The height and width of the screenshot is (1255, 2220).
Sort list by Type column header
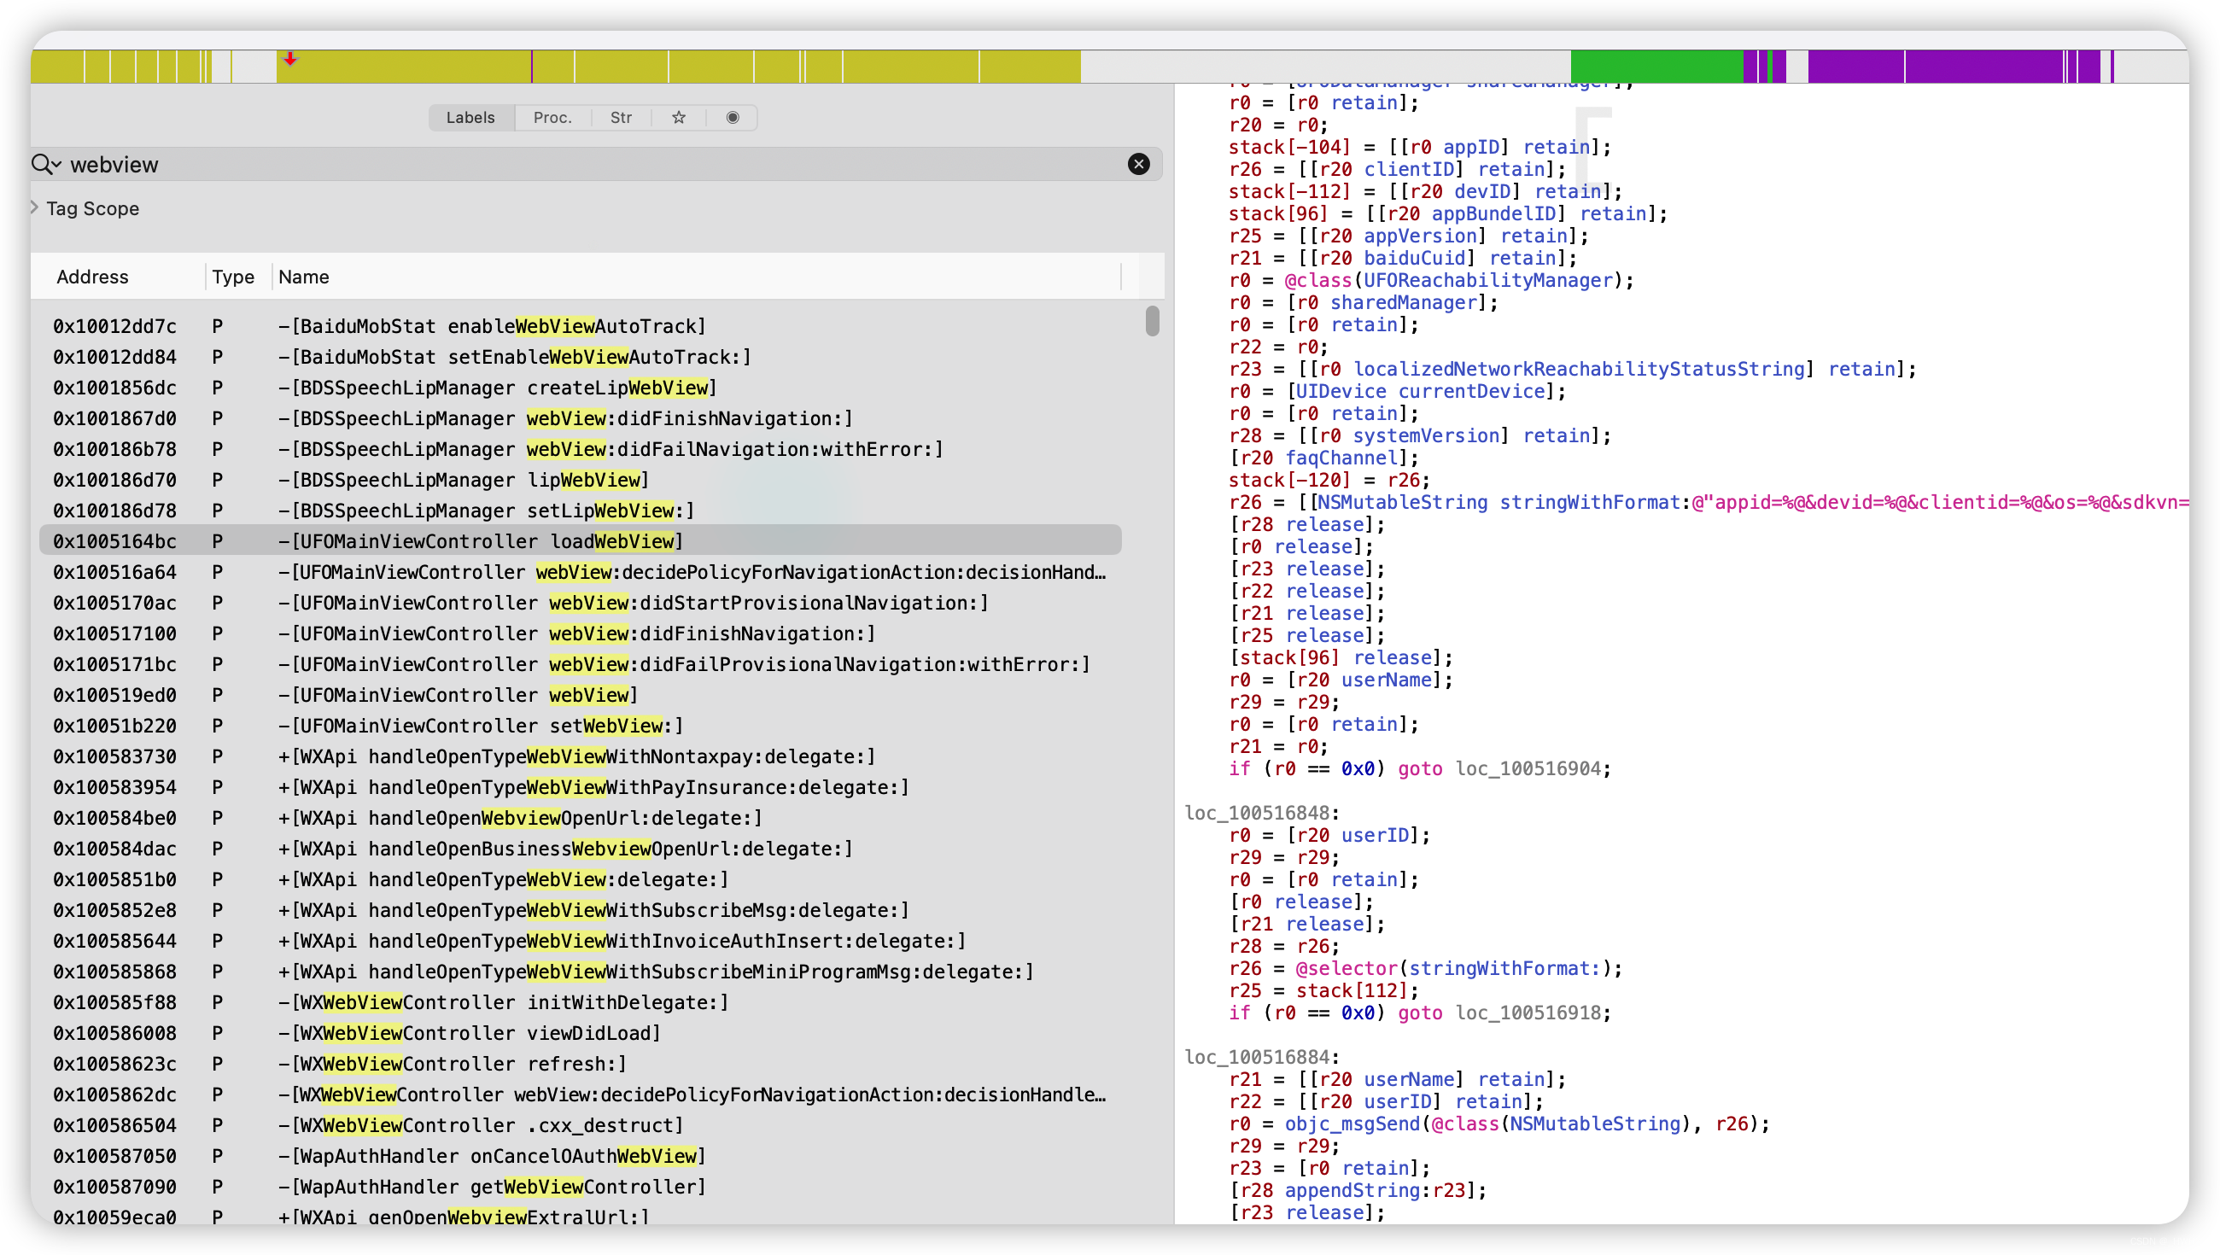(233, 277)
